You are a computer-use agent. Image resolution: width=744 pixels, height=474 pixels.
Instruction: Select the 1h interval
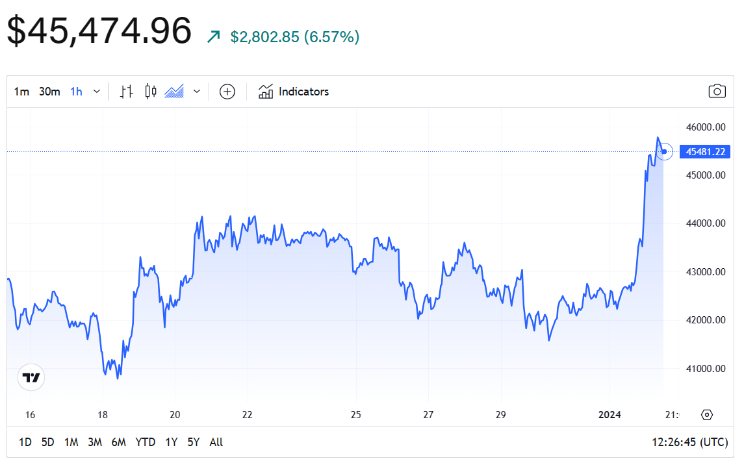[x=76, y=92]
